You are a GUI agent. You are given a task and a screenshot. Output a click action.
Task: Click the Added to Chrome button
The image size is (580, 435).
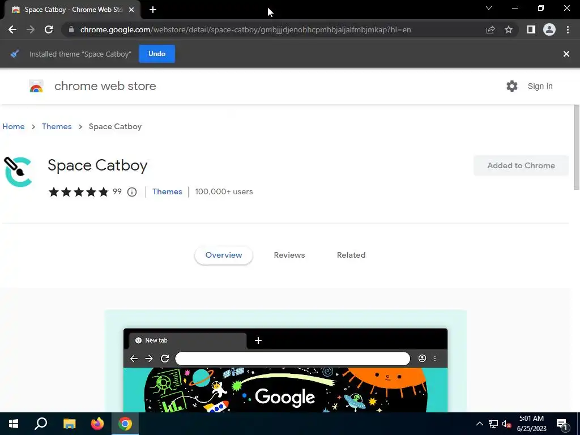521,166
